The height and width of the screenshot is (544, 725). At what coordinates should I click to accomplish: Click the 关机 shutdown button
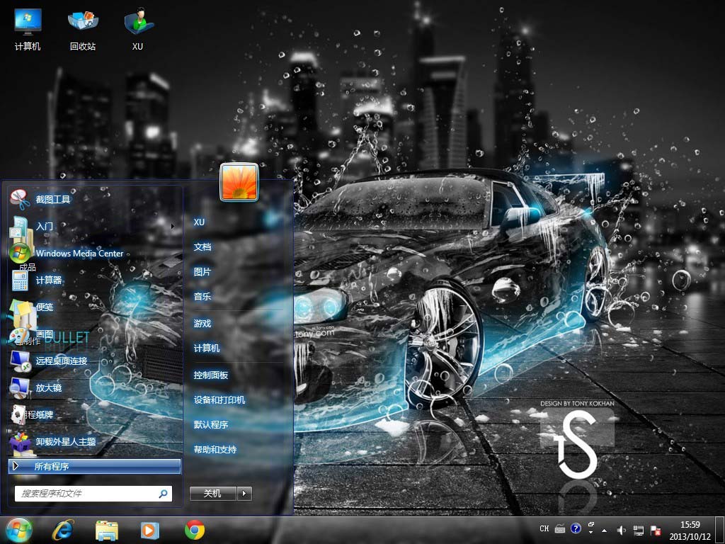point(212,494)
